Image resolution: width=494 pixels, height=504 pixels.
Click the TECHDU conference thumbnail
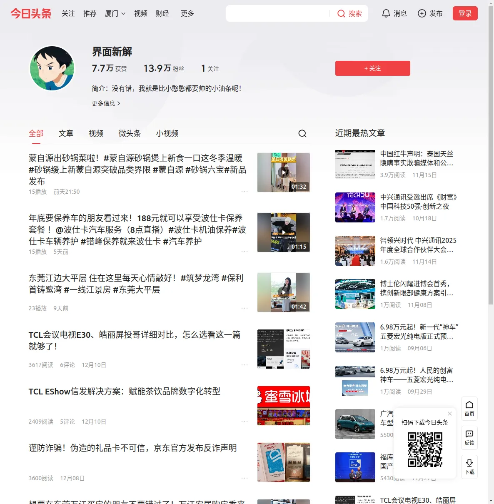[355, 207]
